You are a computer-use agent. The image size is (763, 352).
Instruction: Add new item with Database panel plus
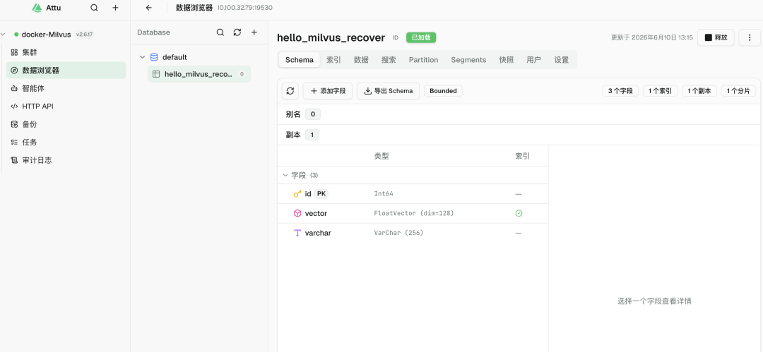254,32
